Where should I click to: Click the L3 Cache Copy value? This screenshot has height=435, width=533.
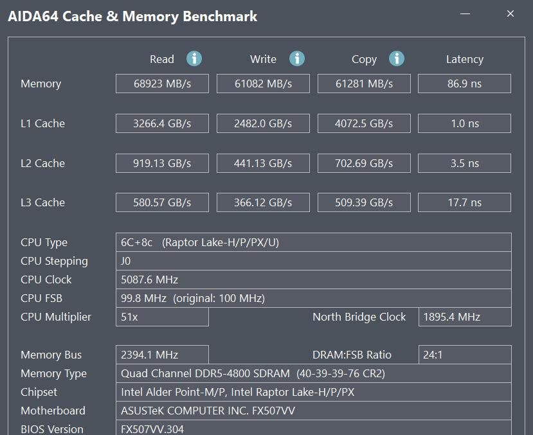[x=364, y=202]
